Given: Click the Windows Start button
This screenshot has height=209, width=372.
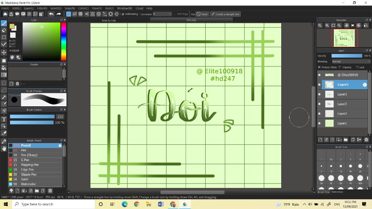Looking at the screenshot, I should pyautogui.click(x=6, y=204).
